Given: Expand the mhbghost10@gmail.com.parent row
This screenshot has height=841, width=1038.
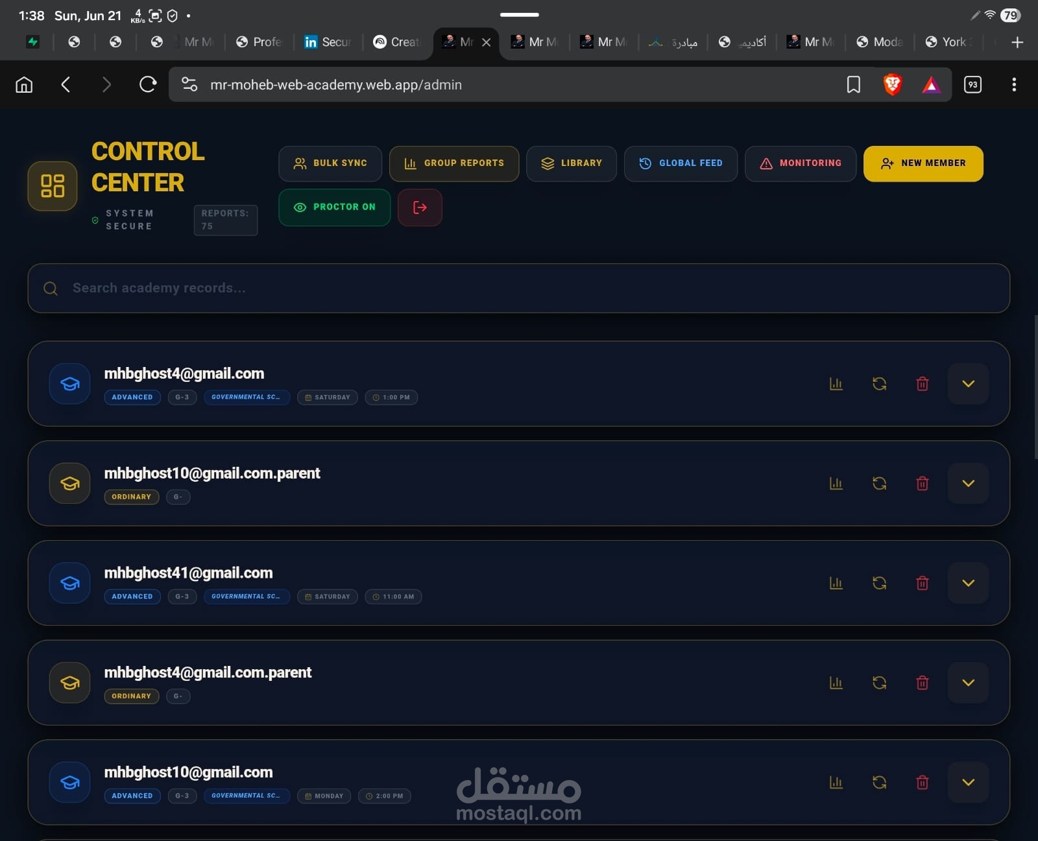Looking at the screenshot, I should pyautogui.click(x=968, y=484).
